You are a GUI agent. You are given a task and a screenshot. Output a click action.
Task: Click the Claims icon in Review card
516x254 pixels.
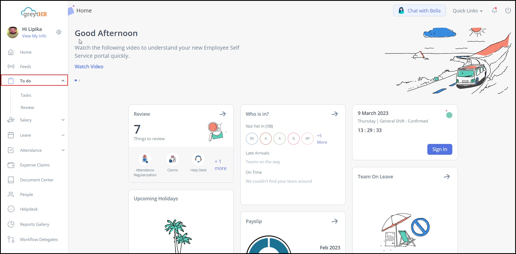pos(172,159)
